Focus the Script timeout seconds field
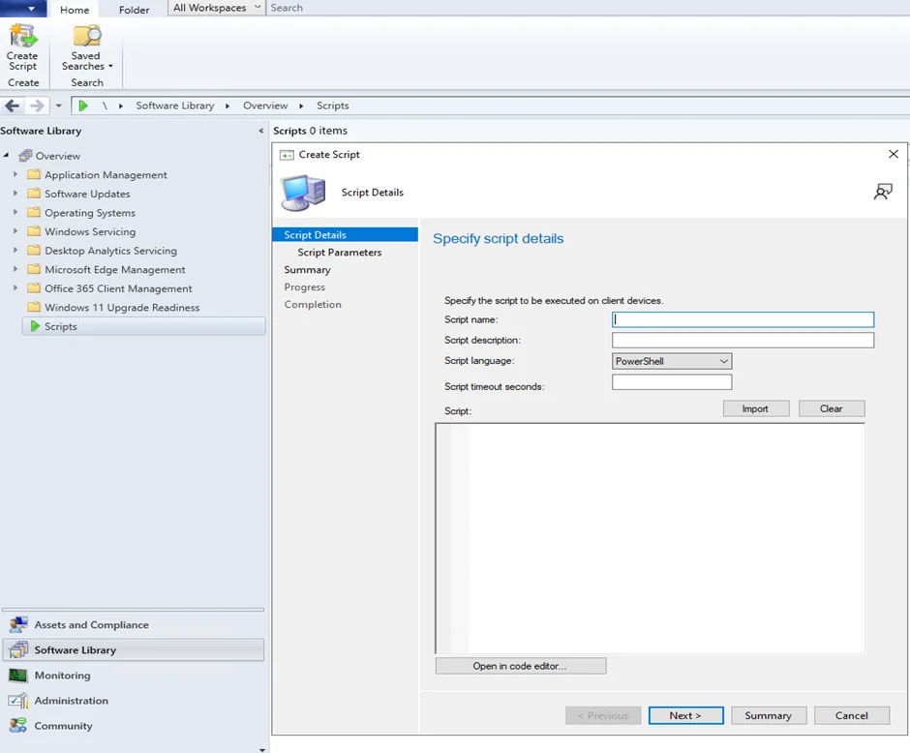This screenshot has width=910, height=753. [672, 381]
